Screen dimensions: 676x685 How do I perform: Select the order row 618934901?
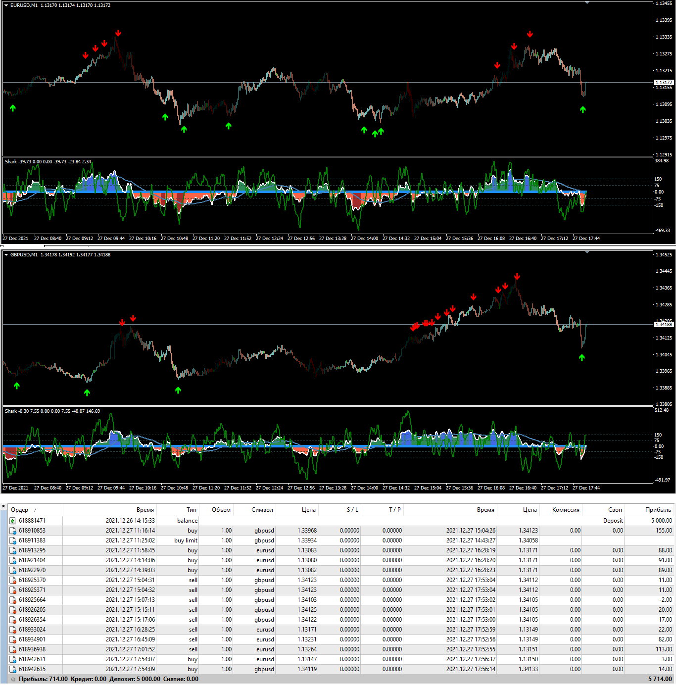[341, 639]
